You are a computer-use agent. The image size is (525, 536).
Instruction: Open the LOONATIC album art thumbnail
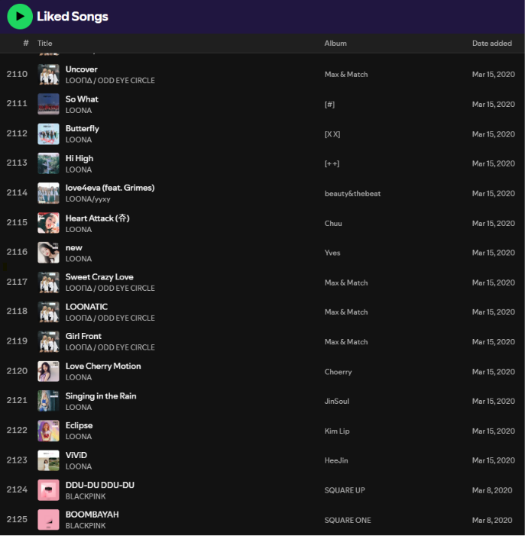(48, 312)
